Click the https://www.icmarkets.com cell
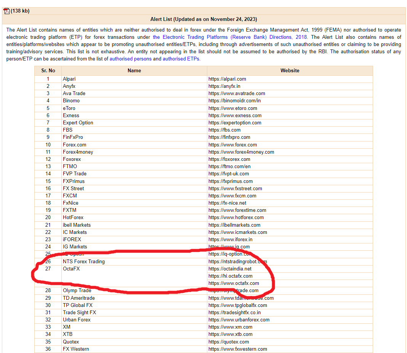This screenshot has height=353, width=407. (x=290, y=232)
